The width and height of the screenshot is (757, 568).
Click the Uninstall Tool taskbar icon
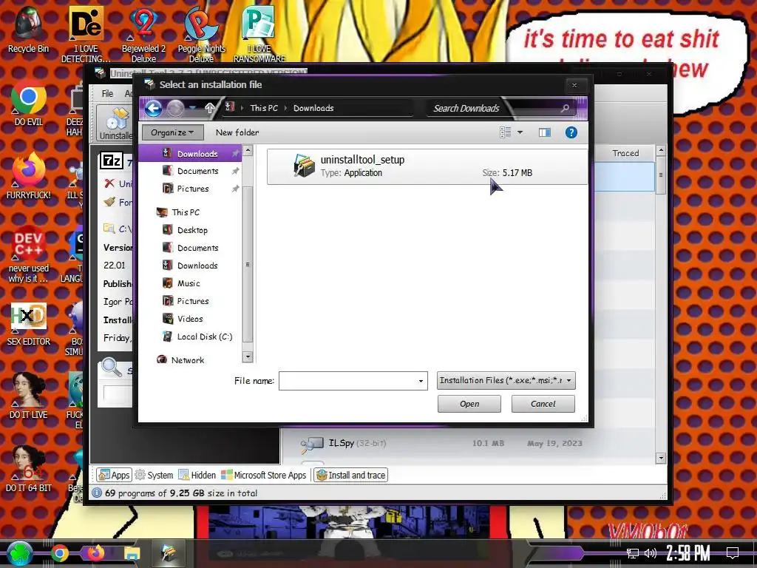(x=169, y=553)
